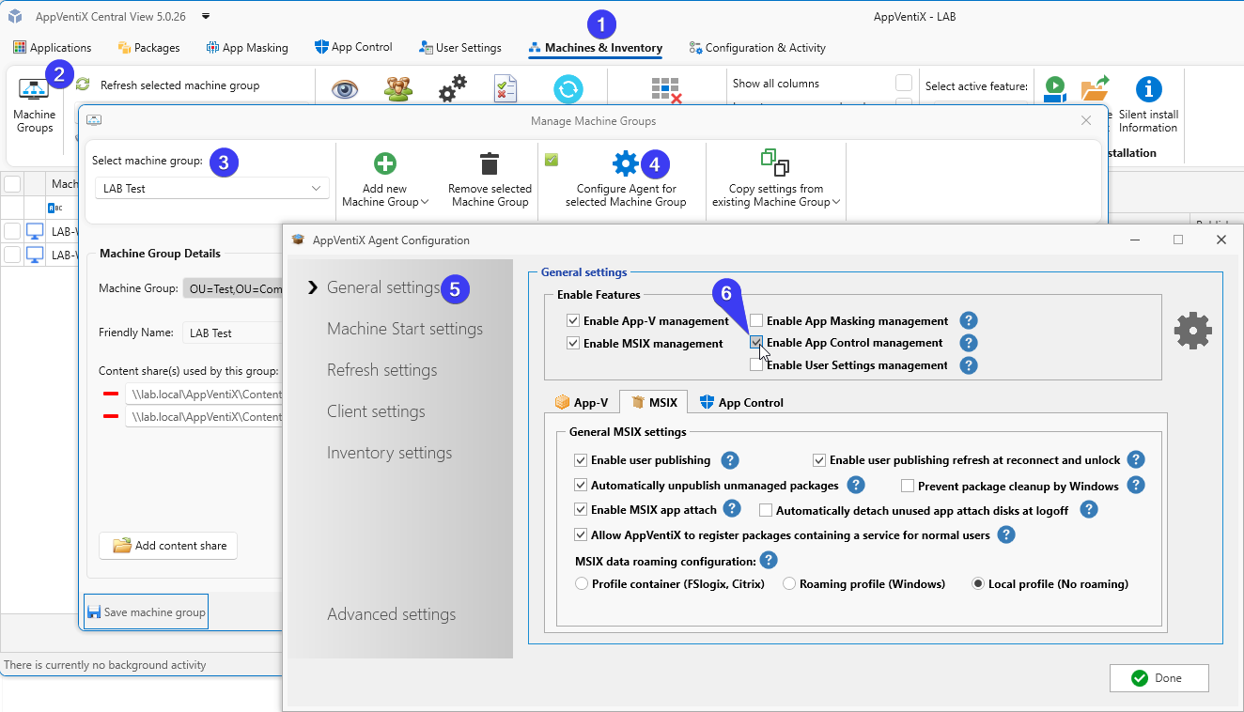
Task: Click the eye icon in the ribbon
Action: pos(345,90)
